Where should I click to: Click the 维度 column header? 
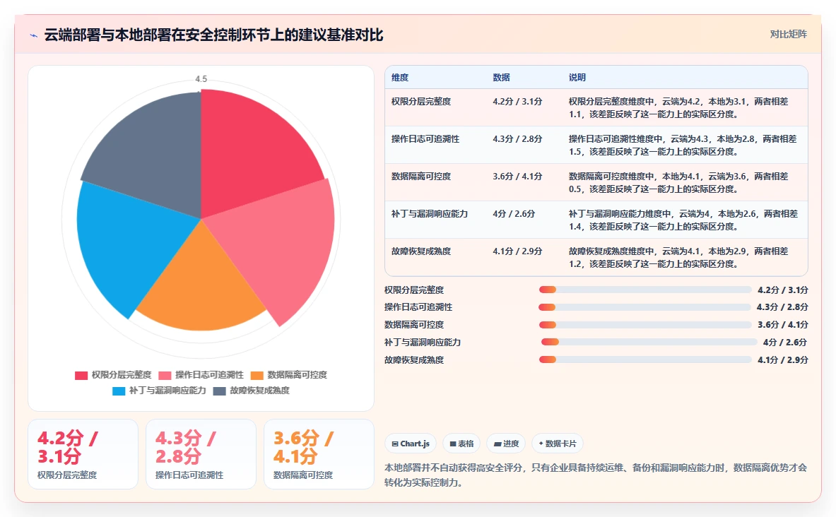pos(400,77)
